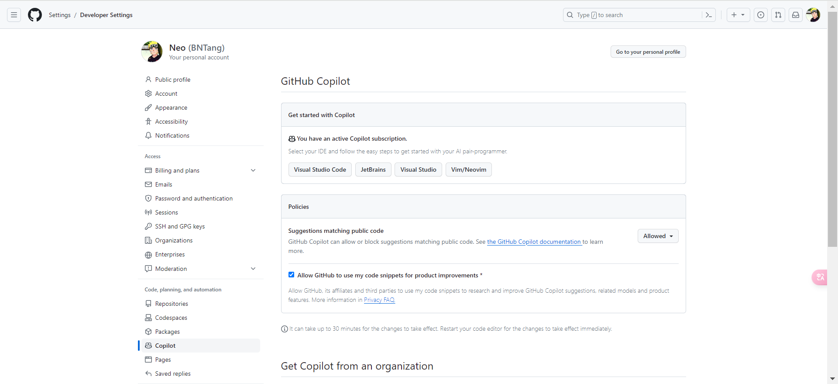This screenshot has width=838, height=384.
Task: Click the Appearance paintbrush icon
Action: 148,107
